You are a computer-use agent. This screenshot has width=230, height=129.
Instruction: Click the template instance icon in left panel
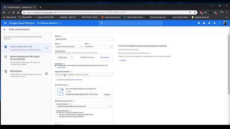6,57
